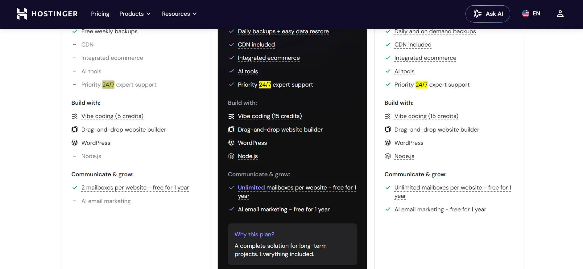583x269 pixels.
Task: Click the US flag language icon
Action: point(526,14)
